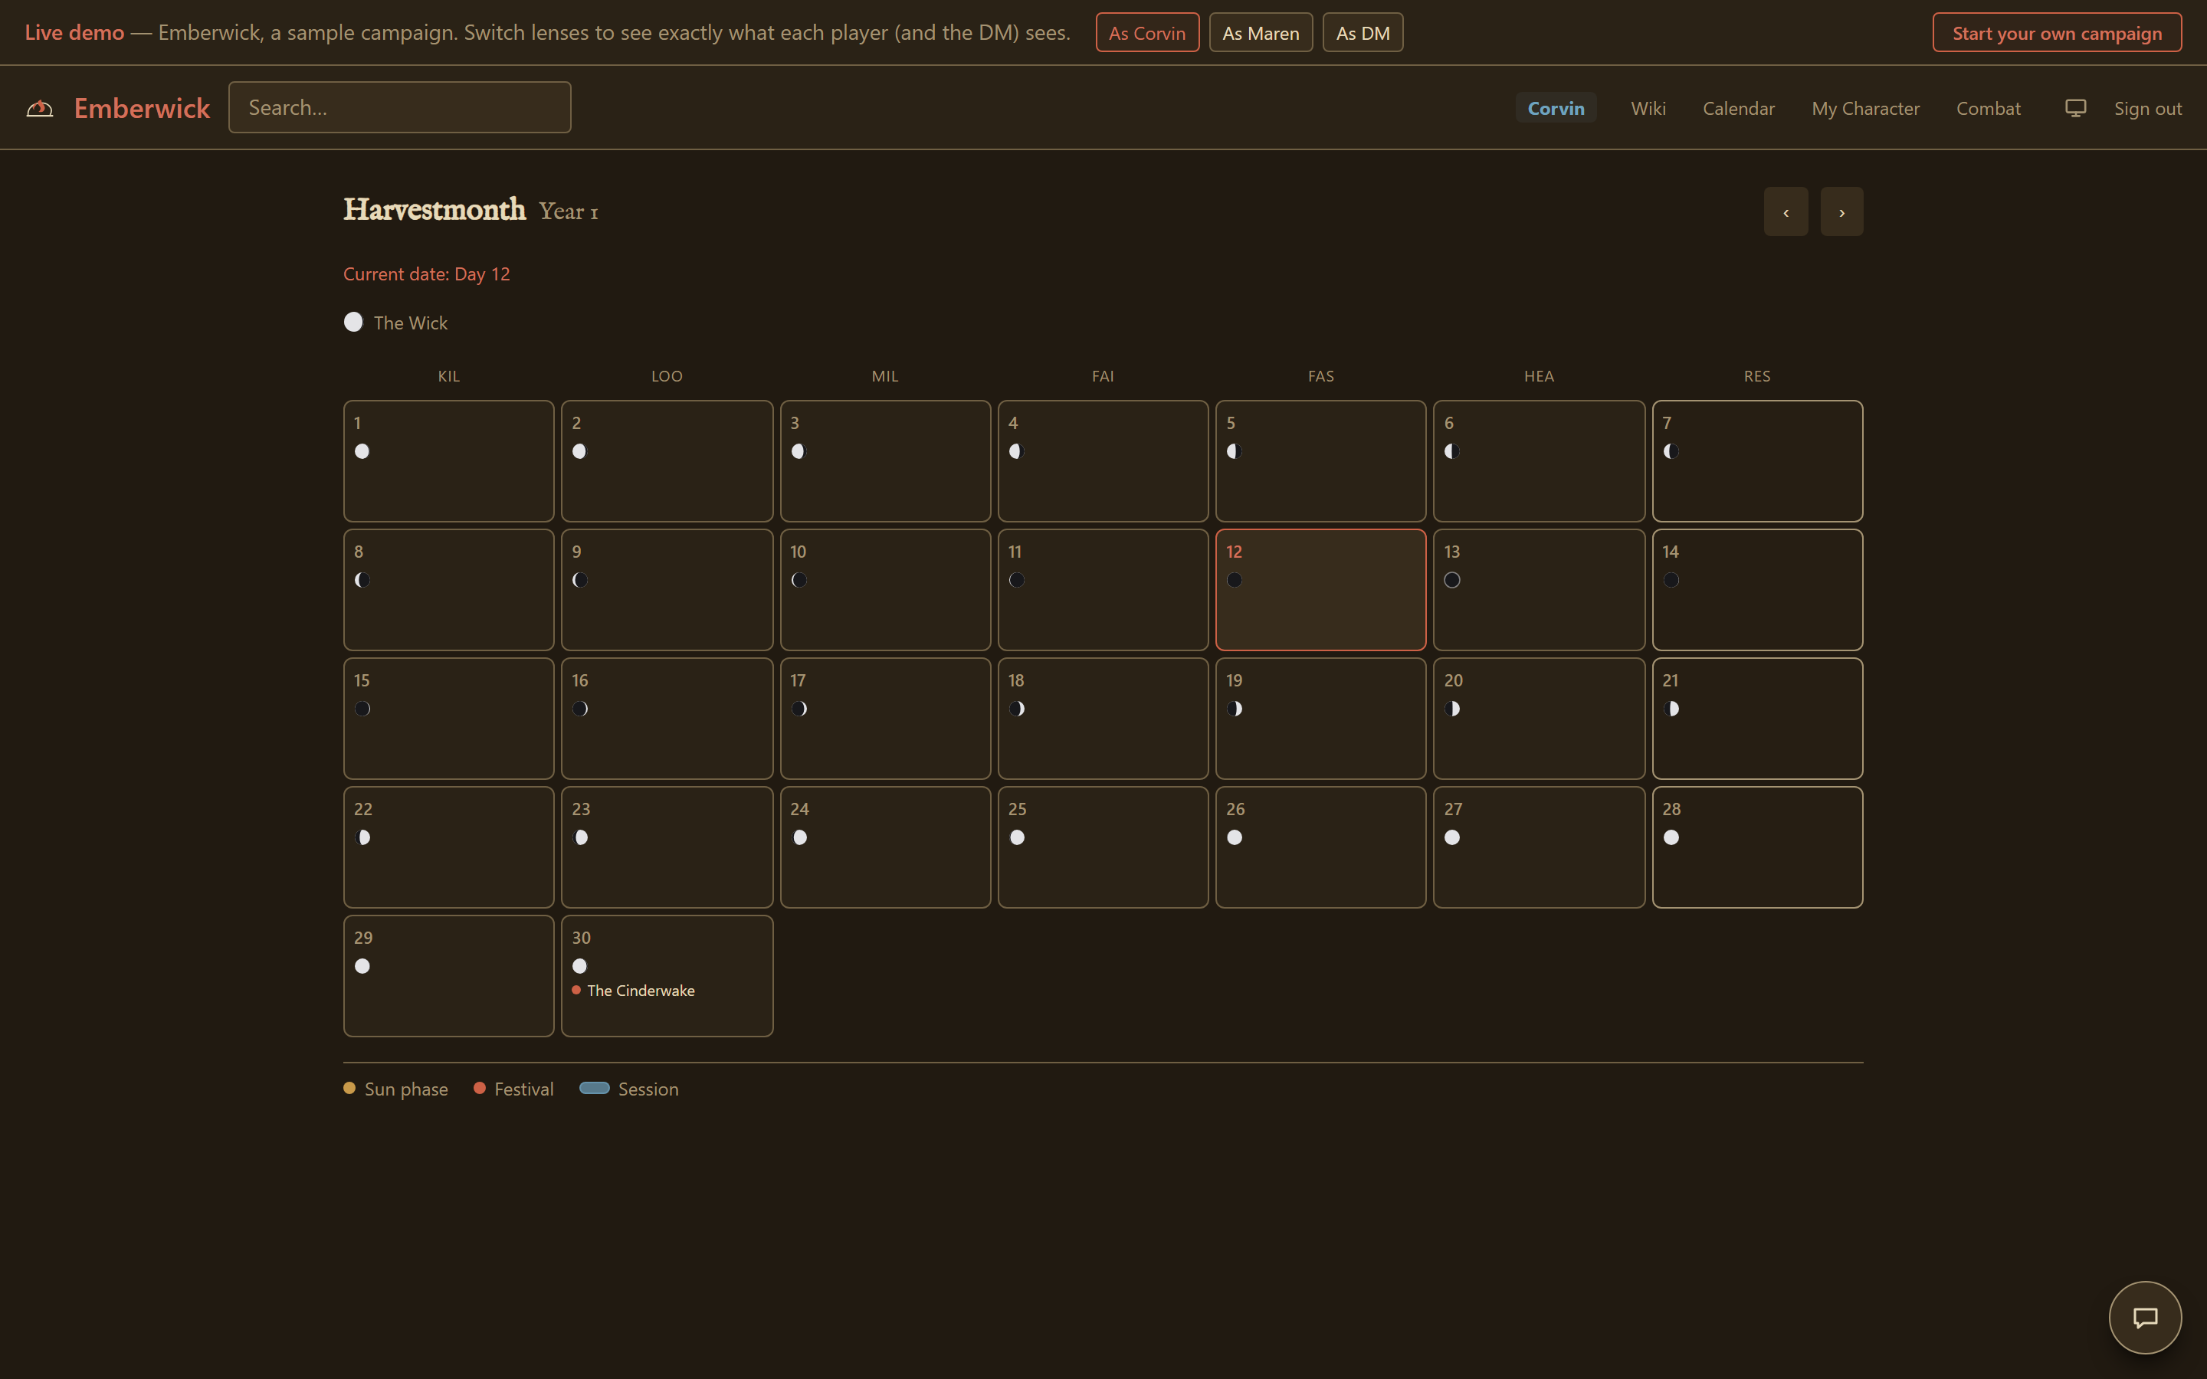The width and height of the screenshot is (2207, 1379).
Task: Open My Character page
Action: tap(1865, 109)
